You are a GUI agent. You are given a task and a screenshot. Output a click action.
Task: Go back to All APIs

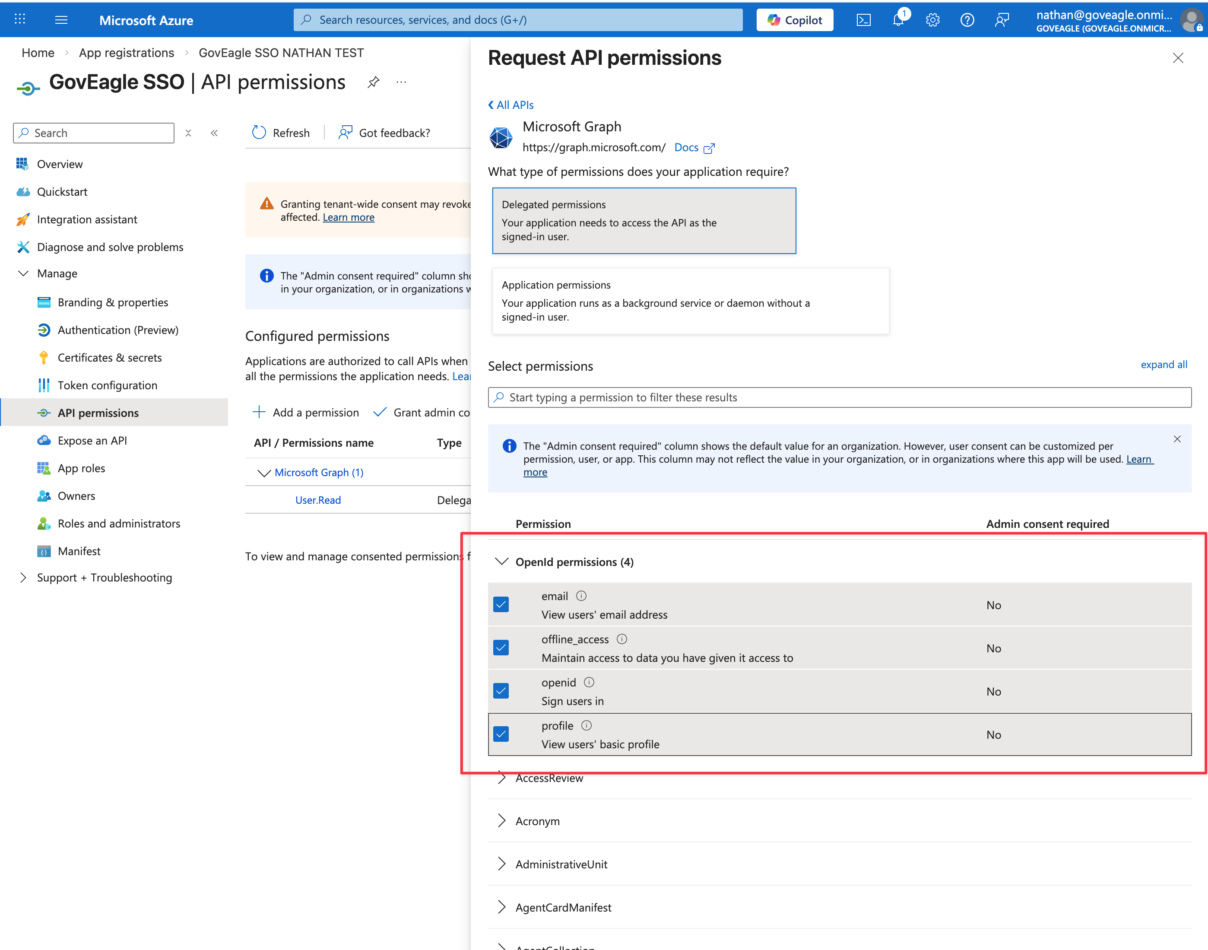[511, 105]
